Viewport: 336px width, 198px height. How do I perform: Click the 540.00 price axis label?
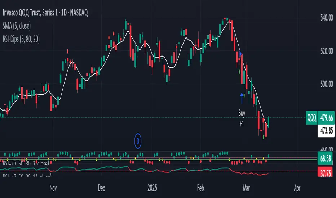pyautogui.click(x=327, y=18)
